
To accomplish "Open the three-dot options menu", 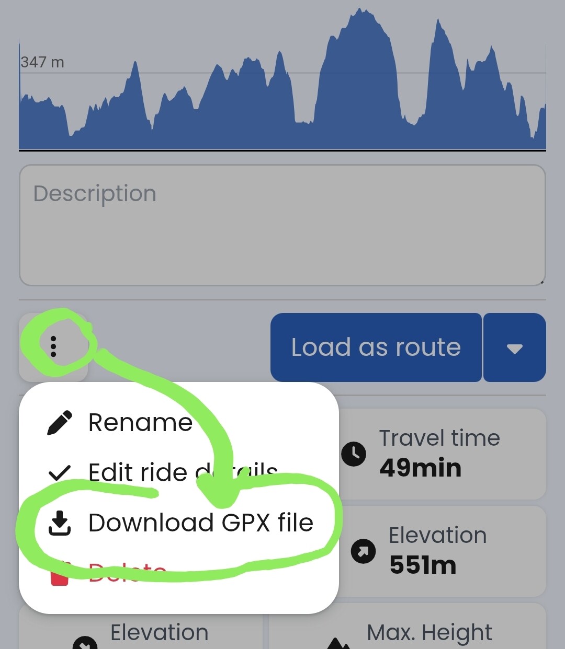I will [x=53, y=347].
